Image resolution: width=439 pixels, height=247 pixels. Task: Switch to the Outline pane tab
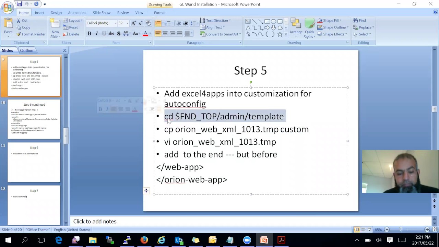coord(26,50)
